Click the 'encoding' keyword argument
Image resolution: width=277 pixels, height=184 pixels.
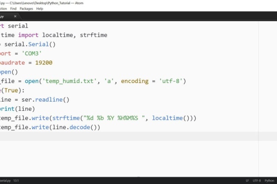[x=135, y=81]
